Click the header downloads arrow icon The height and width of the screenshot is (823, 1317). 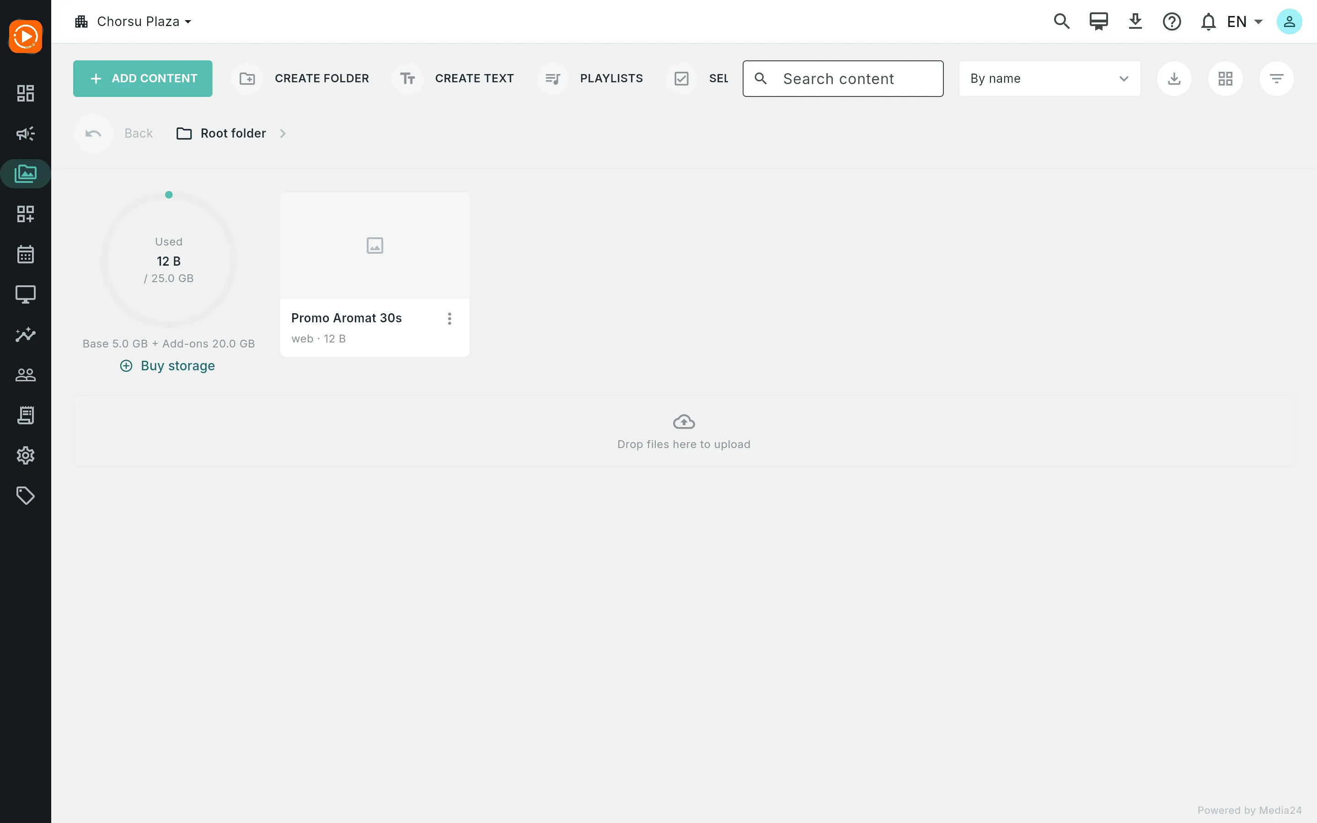coord(1135,22)
